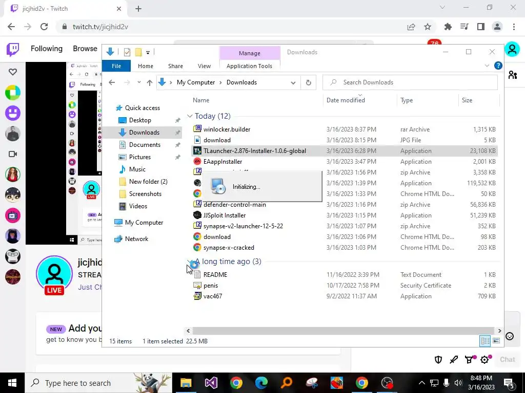
Task: Click the Search Downloads field
Action: pyautogui.click(x=410, y=82)
